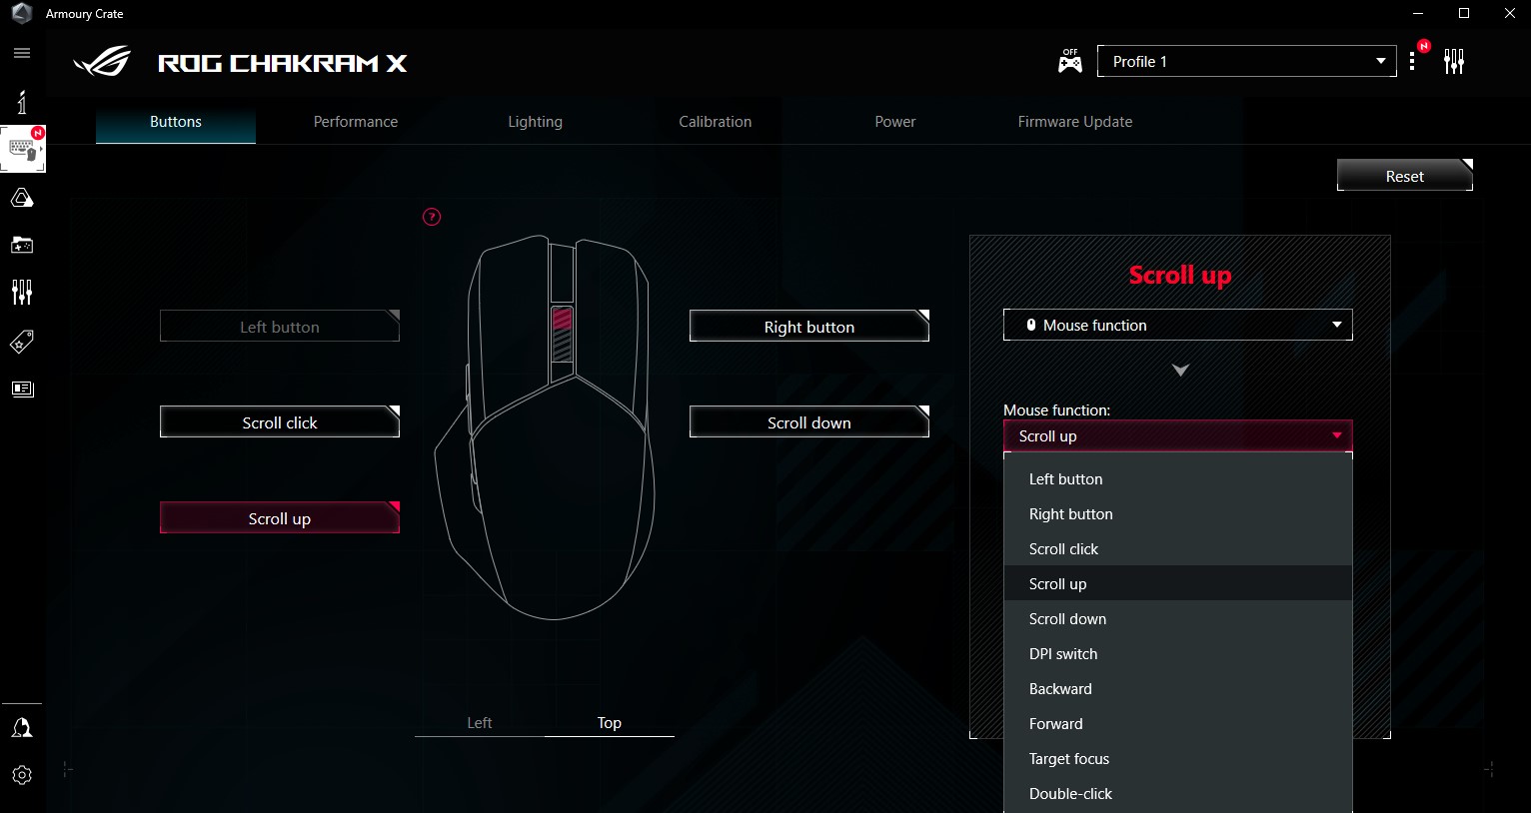The height and width of the screenshot is (813, 1531).
Task: Minimize the Armoury Crate window
Action: pyautogui.click(x=1418, y=14)
